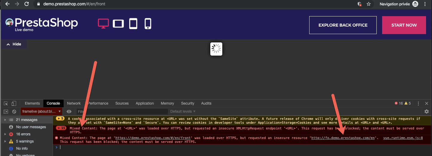Expand the grouped cookie warning with count 5

[60, 118]
